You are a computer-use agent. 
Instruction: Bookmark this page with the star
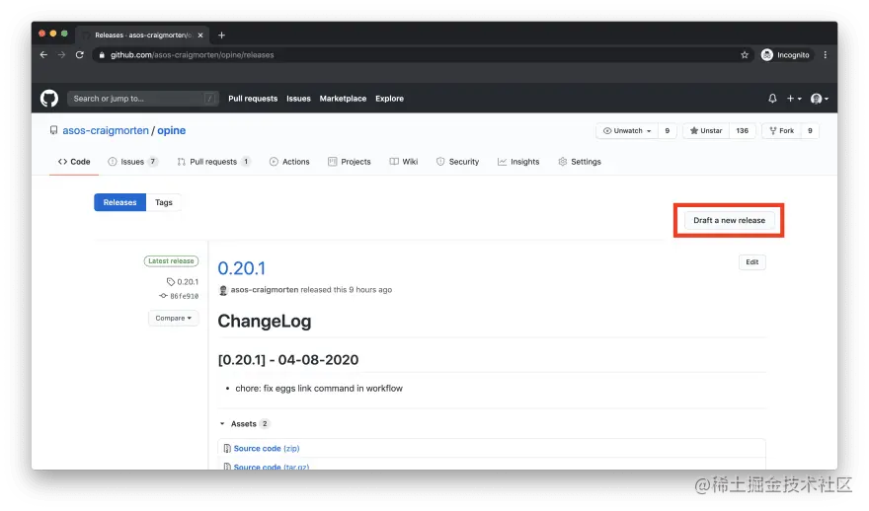pos(745,55)
